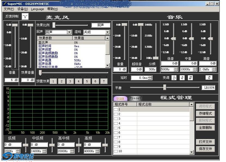
Task: Adjust the 2000Hz high-mid band stepper
Action: click(x=72, y=151)
